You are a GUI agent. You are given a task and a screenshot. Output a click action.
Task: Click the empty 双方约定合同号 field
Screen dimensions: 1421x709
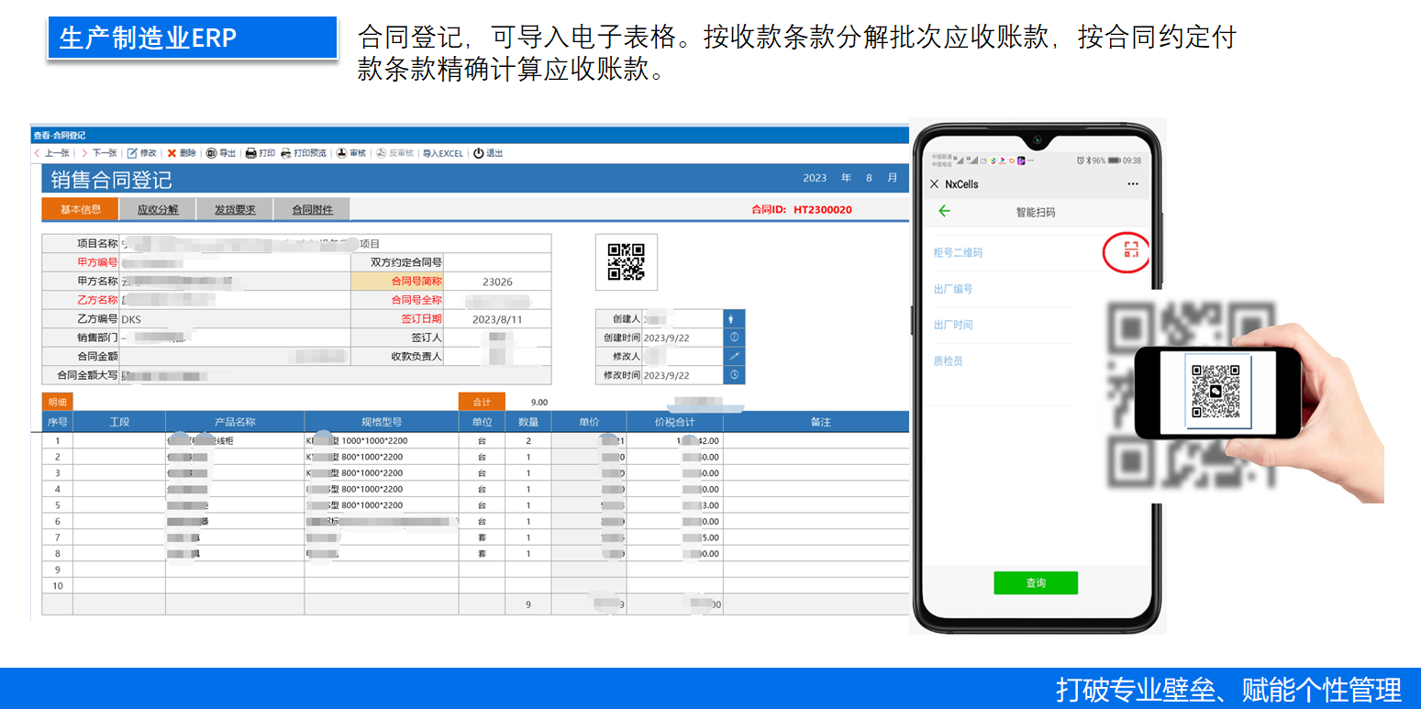(497, 262)
